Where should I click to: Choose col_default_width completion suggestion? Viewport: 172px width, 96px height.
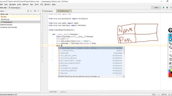[91, 55]
